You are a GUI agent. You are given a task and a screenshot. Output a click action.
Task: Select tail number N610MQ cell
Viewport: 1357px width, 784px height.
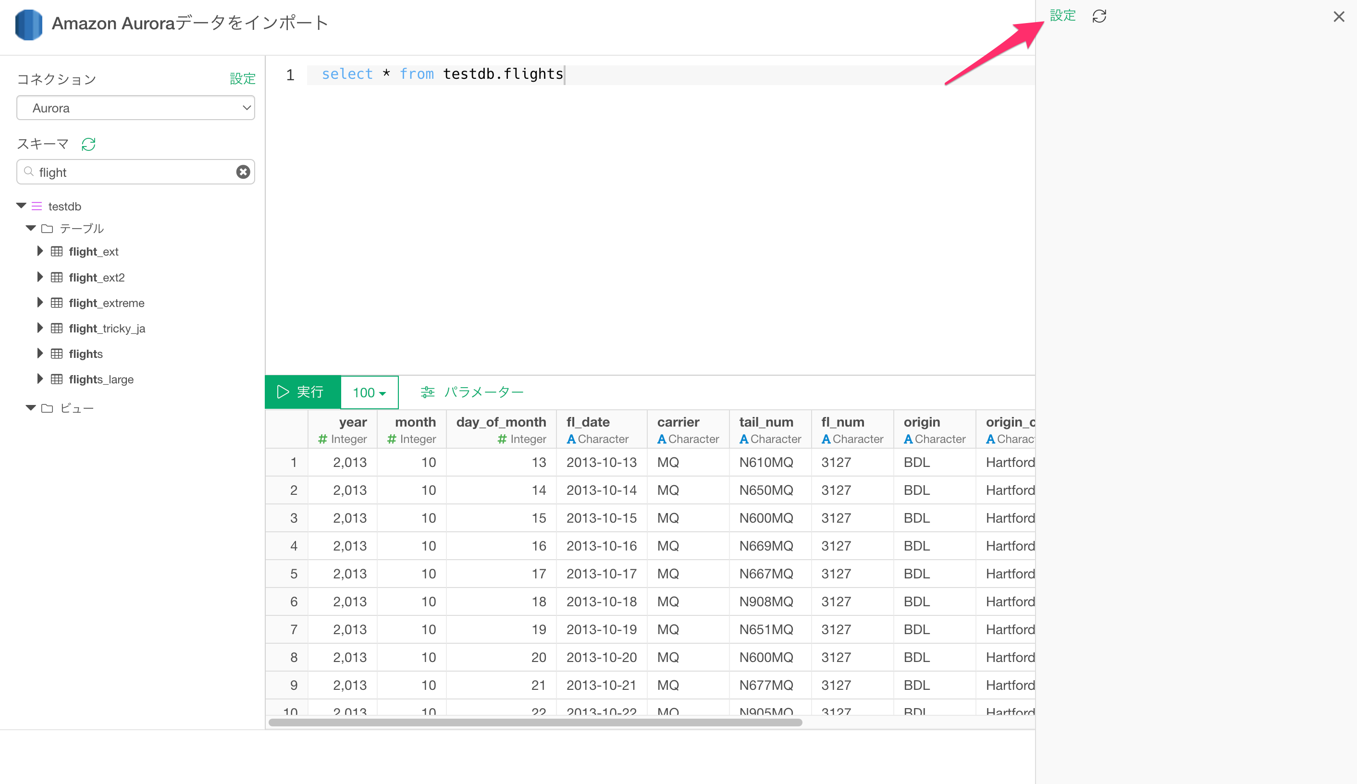click(x=770, y=462)
